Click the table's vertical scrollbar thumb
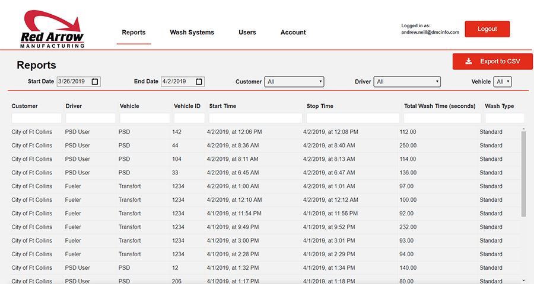Image resolution: width=534 pixels, height=284 pixels. tap(523, 174)
